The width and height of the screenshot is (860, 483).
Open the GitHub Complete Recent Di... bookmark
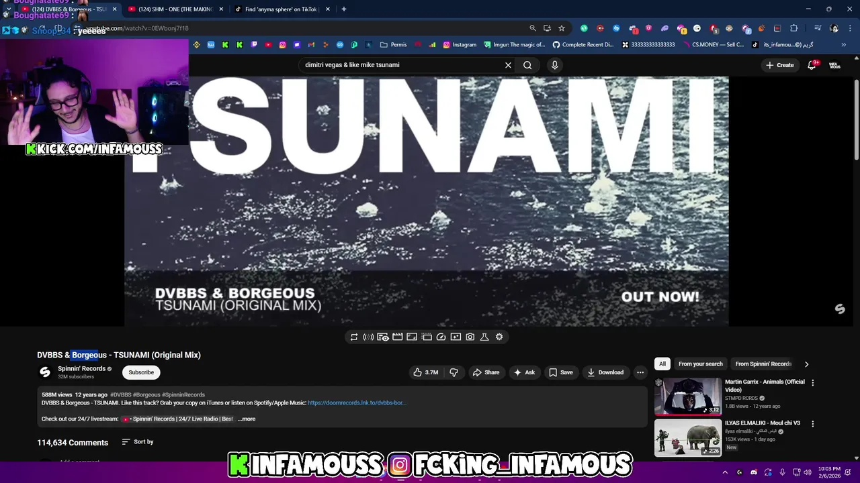coord(583,45)
